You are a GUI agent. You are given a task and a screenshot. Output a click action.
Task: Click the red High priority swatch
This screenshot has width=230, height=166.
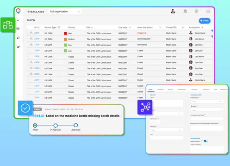(x=65, y=33)
